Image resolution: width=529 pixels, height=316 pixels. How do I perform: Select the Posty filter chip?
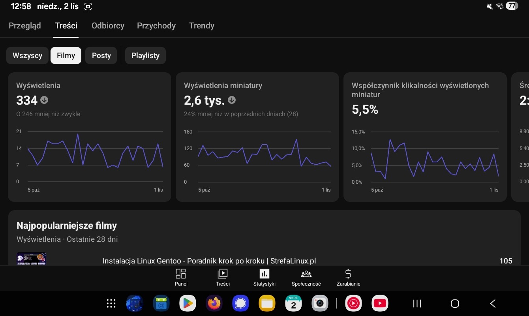click(101, 56)
